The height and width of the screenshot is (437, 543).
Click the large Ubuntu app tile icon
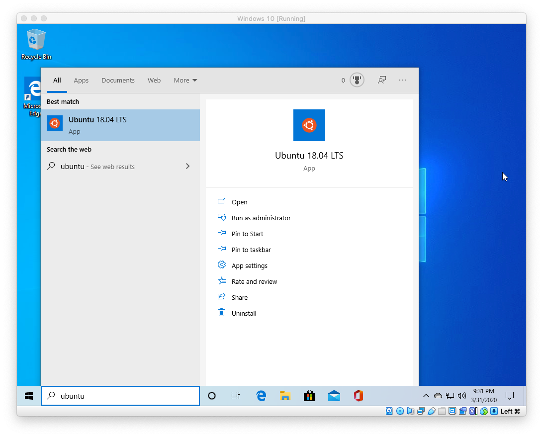click(x=309, y=125)
